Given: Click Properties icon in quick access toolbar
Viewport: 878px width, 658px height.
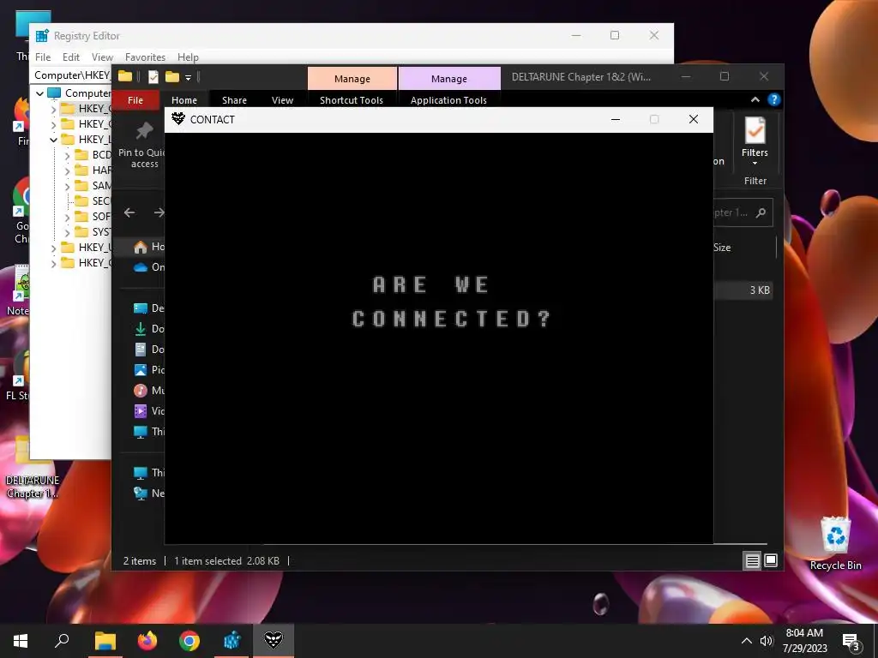Looking at the screenshot, I should [x=153, y=77].
